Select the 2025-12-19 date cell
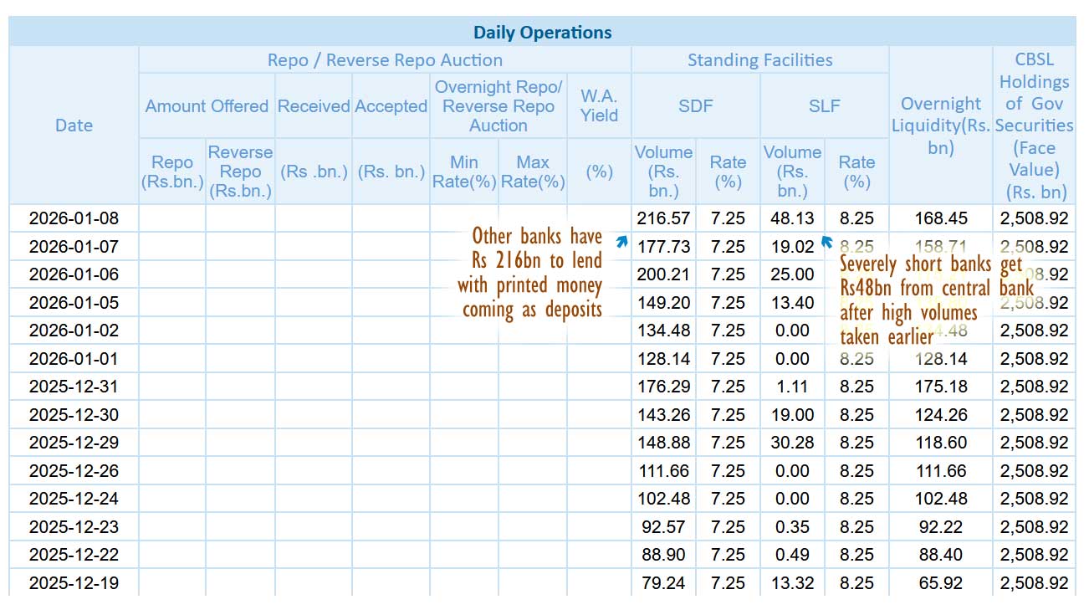This screenshot has height=615, width=1089. click(x=74, y=583)
